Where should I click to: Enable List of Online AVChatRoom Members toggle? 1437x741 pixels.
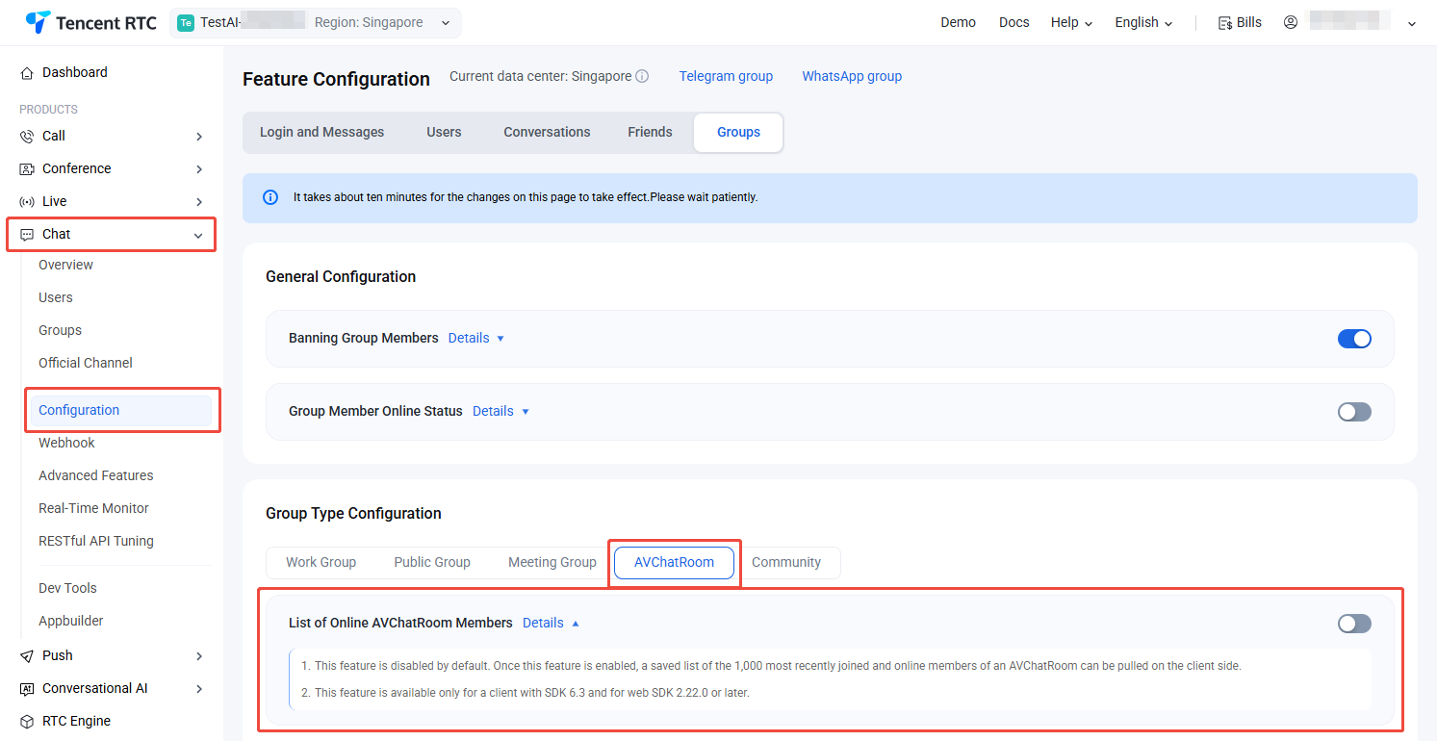1354,624
